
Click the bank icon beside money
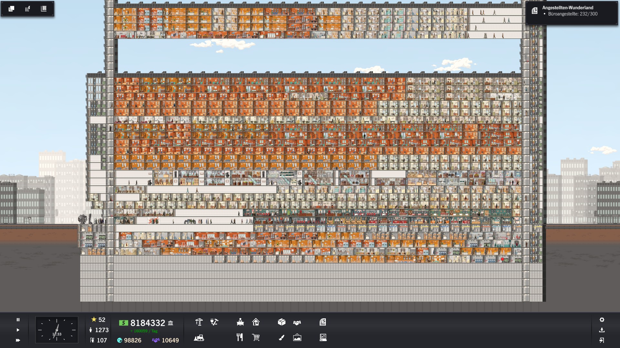170,323
